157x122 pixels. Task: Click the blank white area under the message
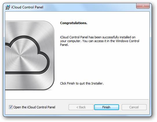coord(100,64)
